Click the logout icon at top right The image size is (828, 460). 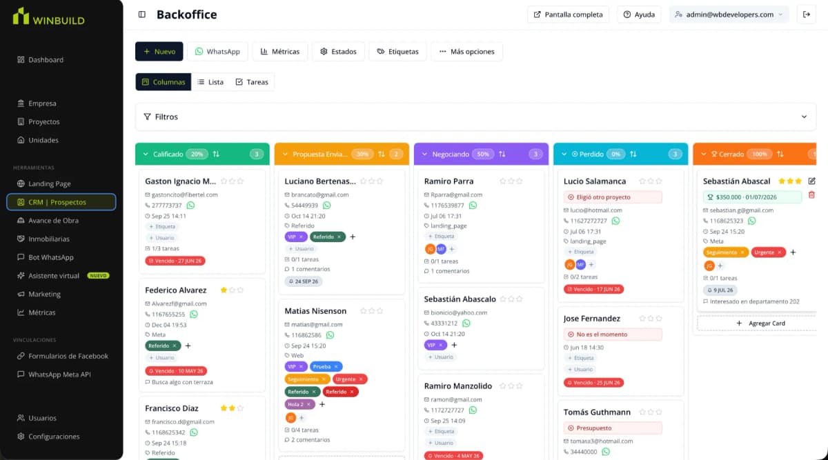(x=806, y=14)
